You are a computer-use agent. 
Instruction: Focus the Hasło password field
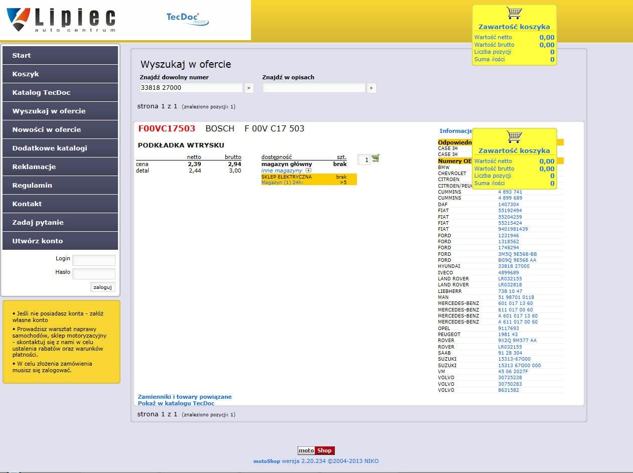(x=94, y=273)
